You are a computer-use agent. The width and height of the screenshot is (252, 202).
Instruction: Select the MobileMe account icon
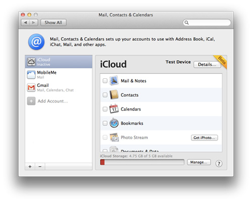pyautogui.click(x=31, y=74)
